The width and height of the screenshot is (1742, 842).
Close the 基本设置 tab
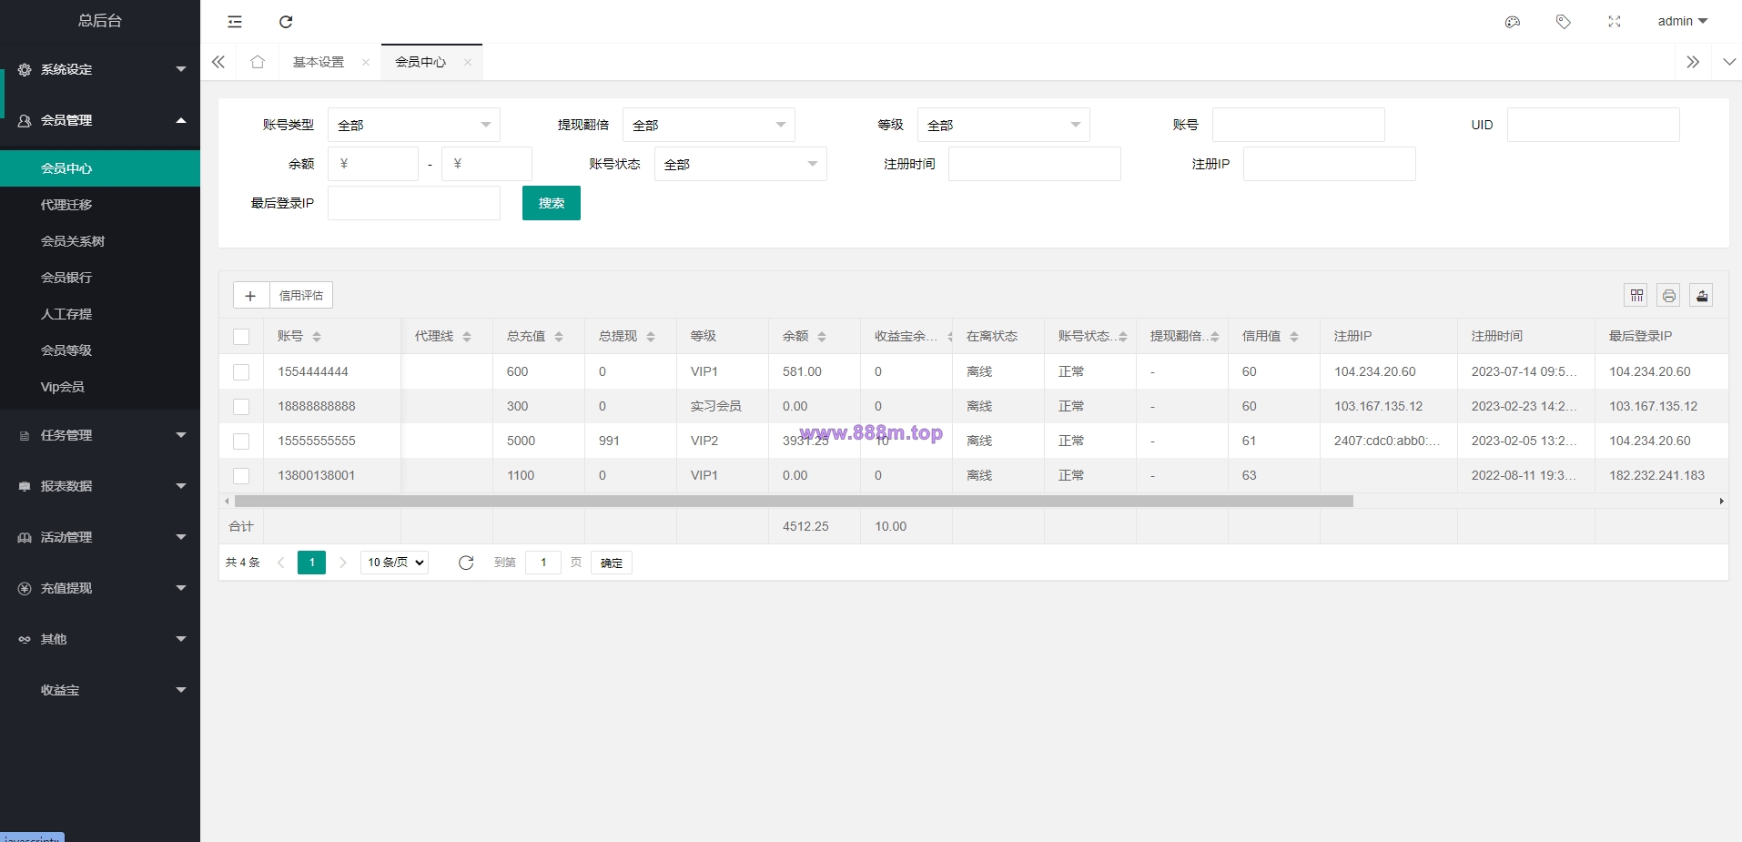coord(366,62)
